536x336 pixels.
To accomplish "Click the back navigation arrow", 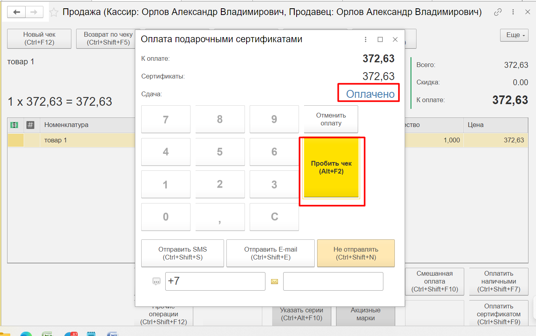I will 17,12.
